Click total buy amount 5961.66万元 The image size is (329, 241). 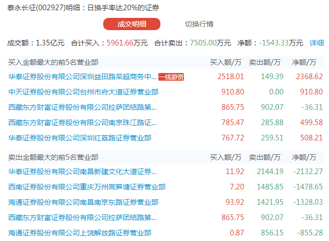tap(127, 43)
